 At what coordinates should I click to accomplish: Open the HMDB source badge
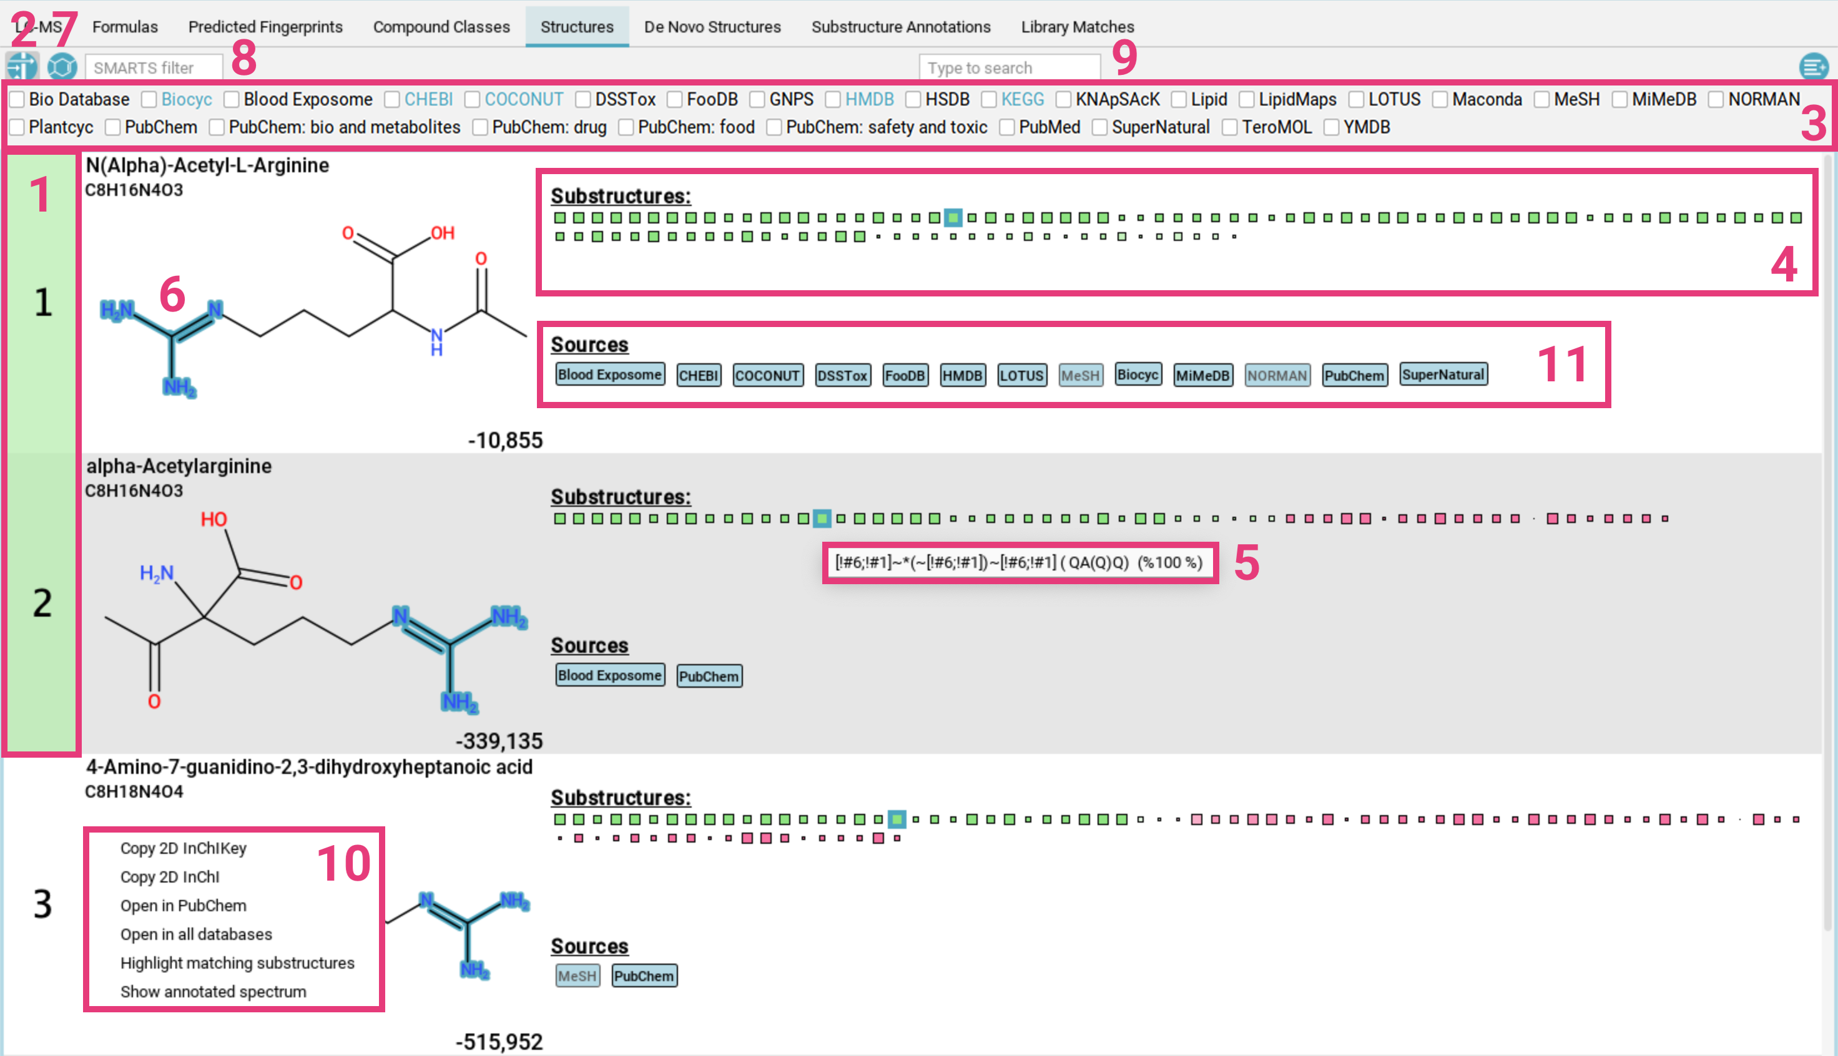[963, 375]
